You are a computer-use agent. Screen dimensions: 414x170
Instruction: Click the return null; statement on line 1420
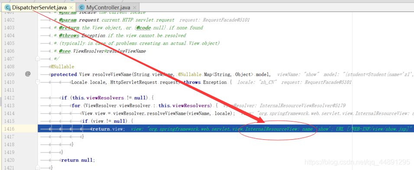tap(78, 160)
